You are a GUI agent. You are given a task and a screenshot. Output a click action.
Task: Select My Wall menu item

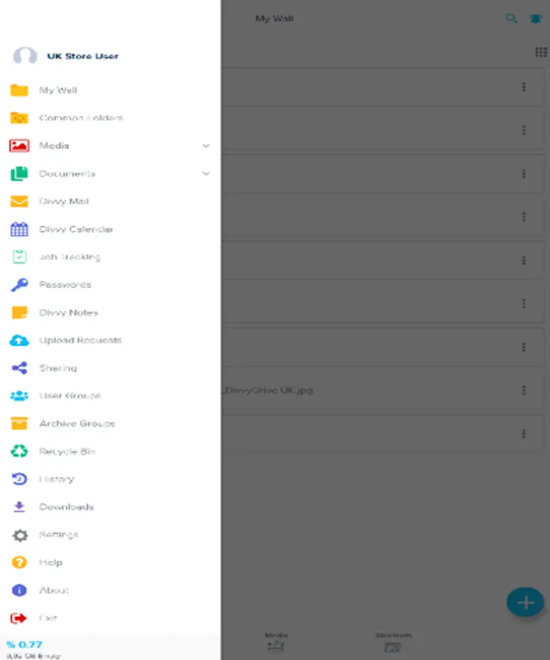pyautogui.click(x=110, y=90)
